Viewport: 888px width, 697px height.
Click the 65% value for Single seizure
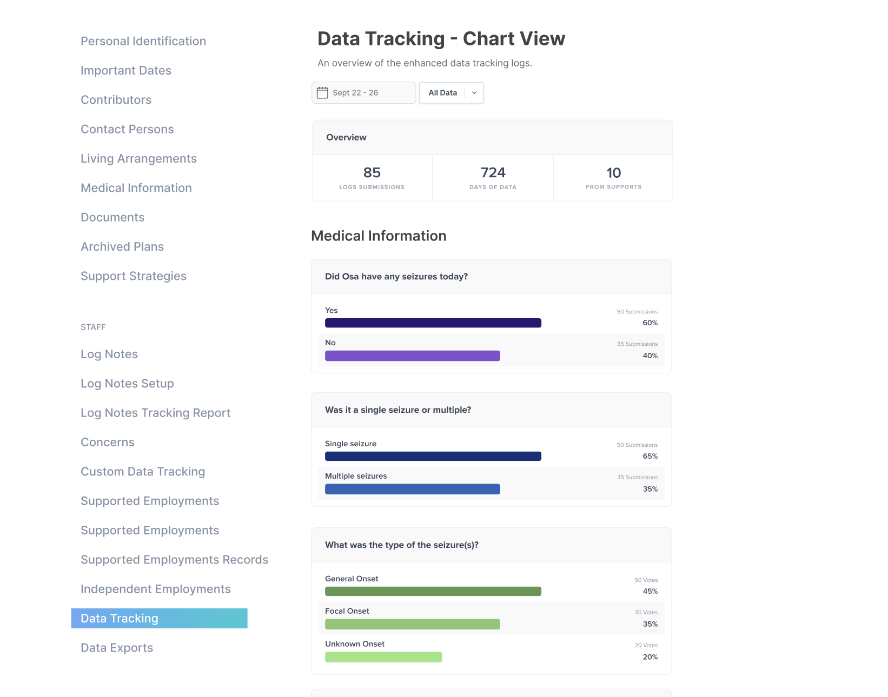pyautogui.click(x=650, y=457)
